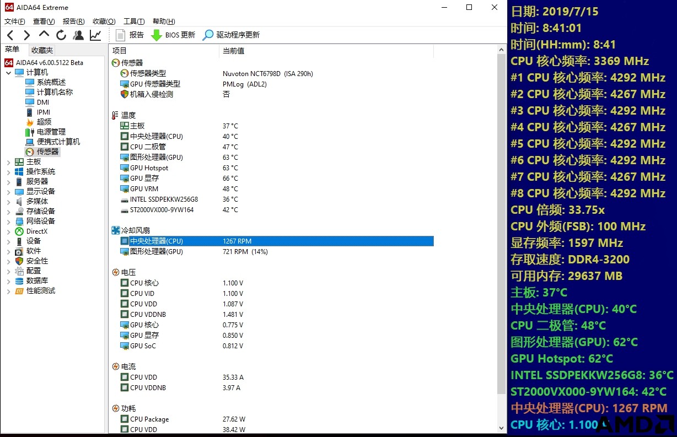Go back with the left arrow toolbar icon
This screenshot has height=437, width=677.
tap(10, 35)
